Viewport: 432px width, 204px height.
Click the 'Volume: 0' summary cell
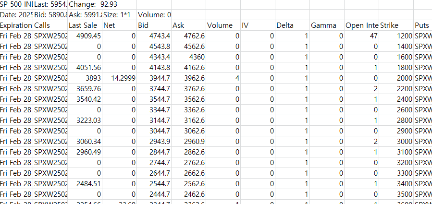pyautogui.click(x=154, y=15)
